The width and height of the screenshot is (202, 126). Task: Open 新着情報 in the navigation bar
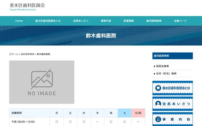pos(128,21)
